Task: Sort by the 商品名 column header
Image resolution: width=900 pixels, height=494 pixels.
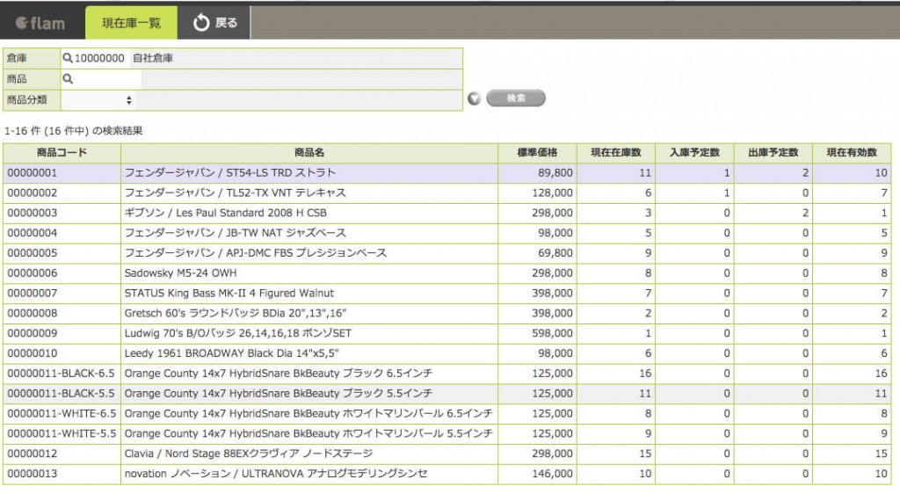Action: click(x=309, y=153)
